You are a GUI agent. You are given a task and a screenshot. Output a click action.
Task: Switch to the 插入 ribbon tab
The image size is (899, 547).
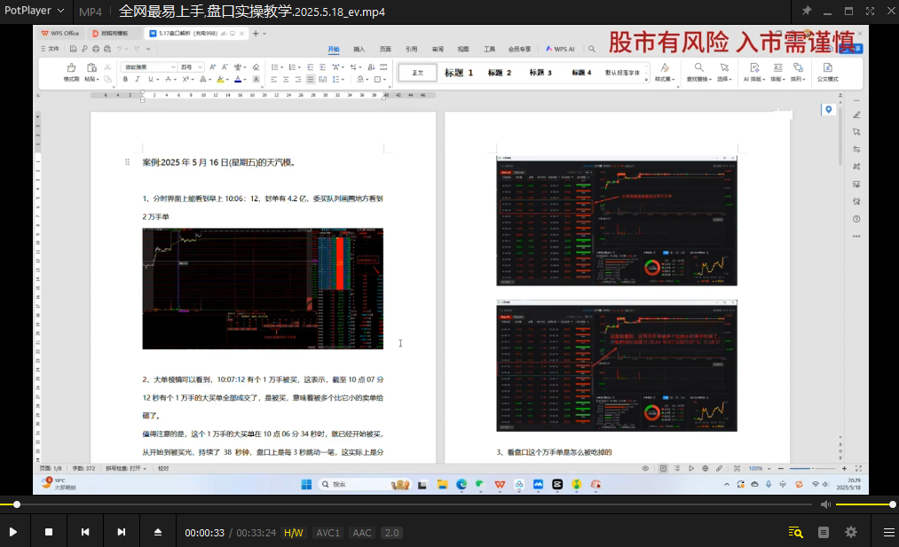[359, 49]
